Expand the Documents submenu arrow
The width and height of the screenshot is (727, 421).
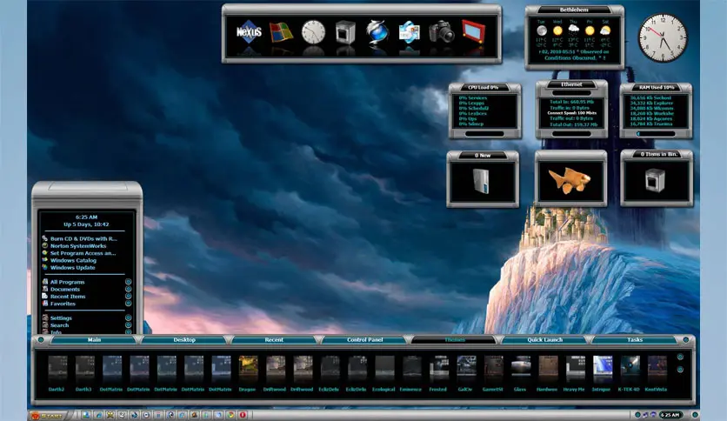129,289
